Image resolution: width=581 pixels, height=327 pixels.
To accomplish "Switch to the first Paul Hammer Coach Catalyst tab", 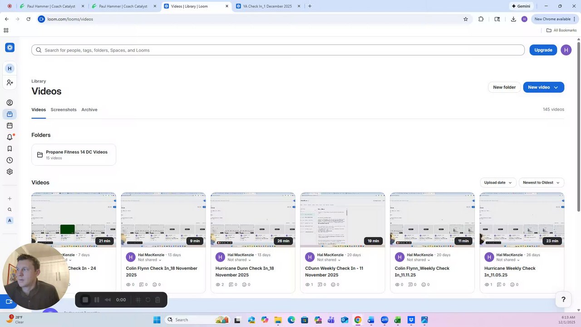I will (51, 6).
